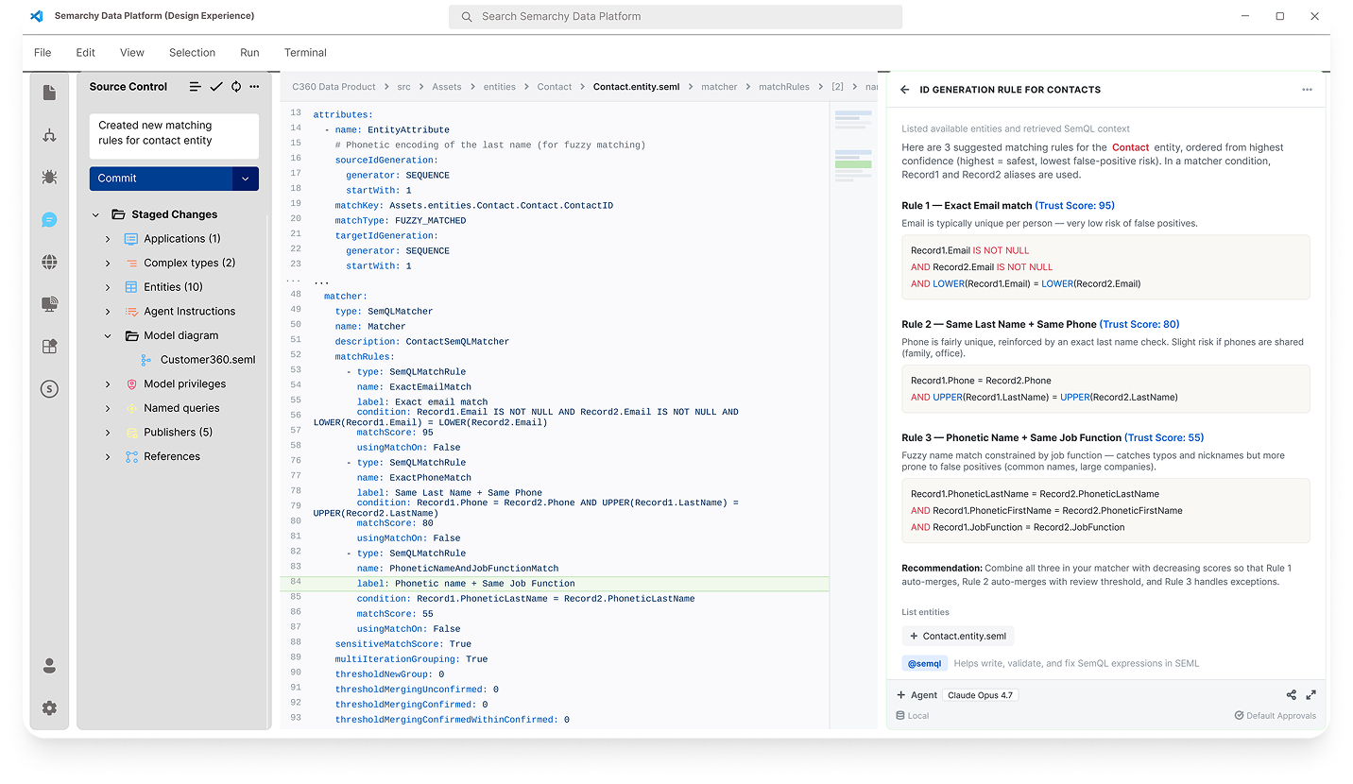This screenshot has height=784, width=1353.
Task: Click the Contact.entity.seml attachment chip
Action: (x=958, y=636)
